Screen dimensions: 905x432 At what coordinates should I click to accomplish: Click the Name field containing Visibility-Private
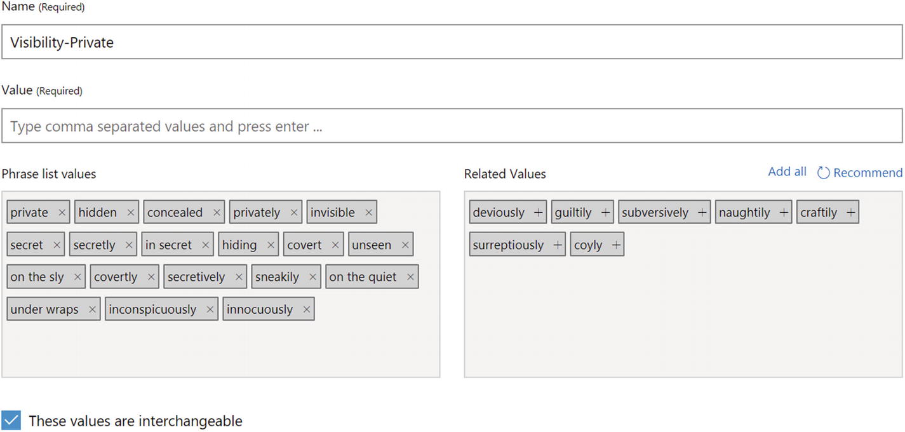(x=452, y=43)
